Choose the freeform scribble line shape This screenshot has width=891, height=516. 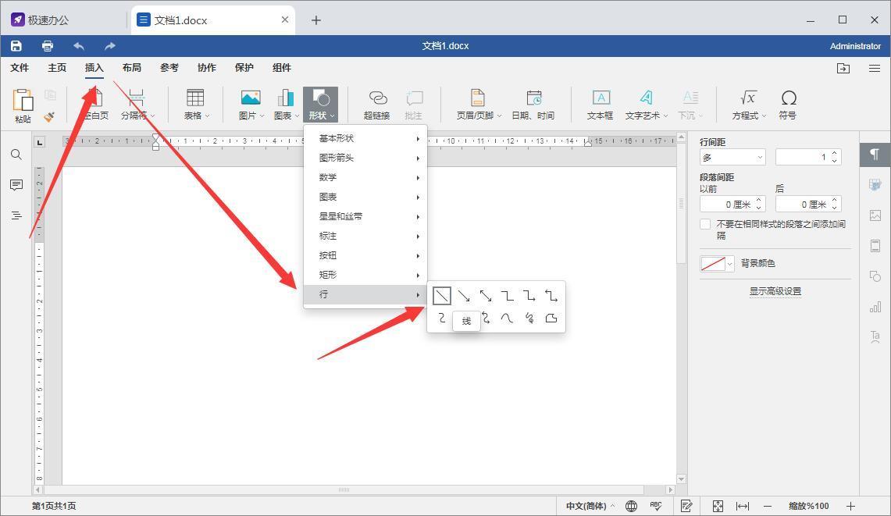(x=529, y=318)
